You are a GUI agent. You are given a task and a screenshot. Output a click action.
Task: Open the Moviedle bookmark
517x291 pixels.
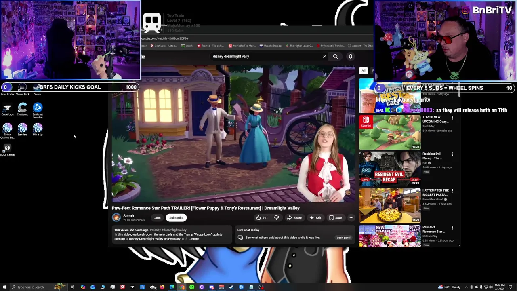click(x=242, y=46)
